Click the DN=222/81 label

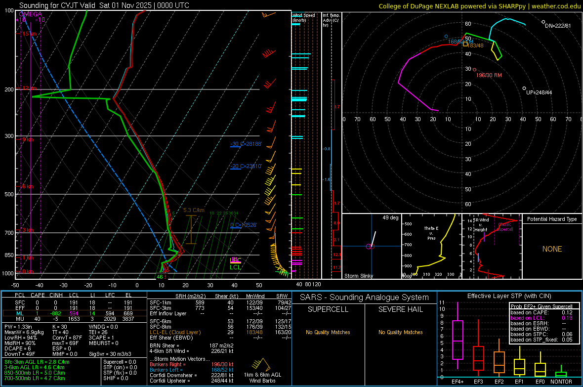(x=558, y=26)
